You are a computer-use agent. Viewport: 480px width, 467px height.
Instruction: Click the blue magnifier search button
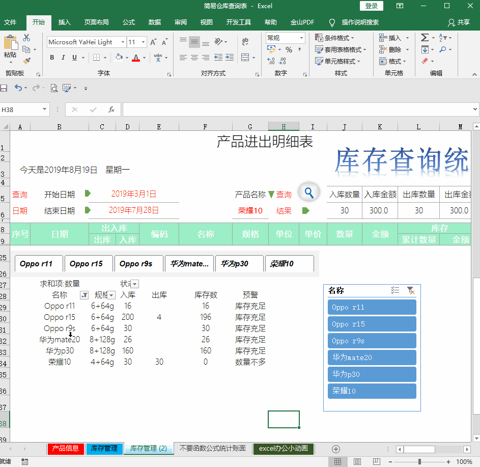(x=309, y=193)
